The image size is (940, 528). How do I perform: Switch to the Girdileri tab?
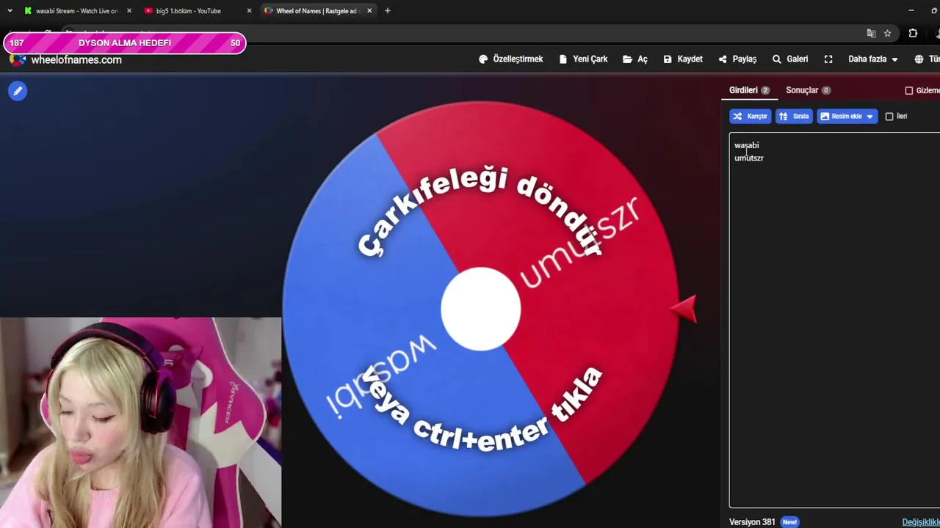[x=749, y=90]
